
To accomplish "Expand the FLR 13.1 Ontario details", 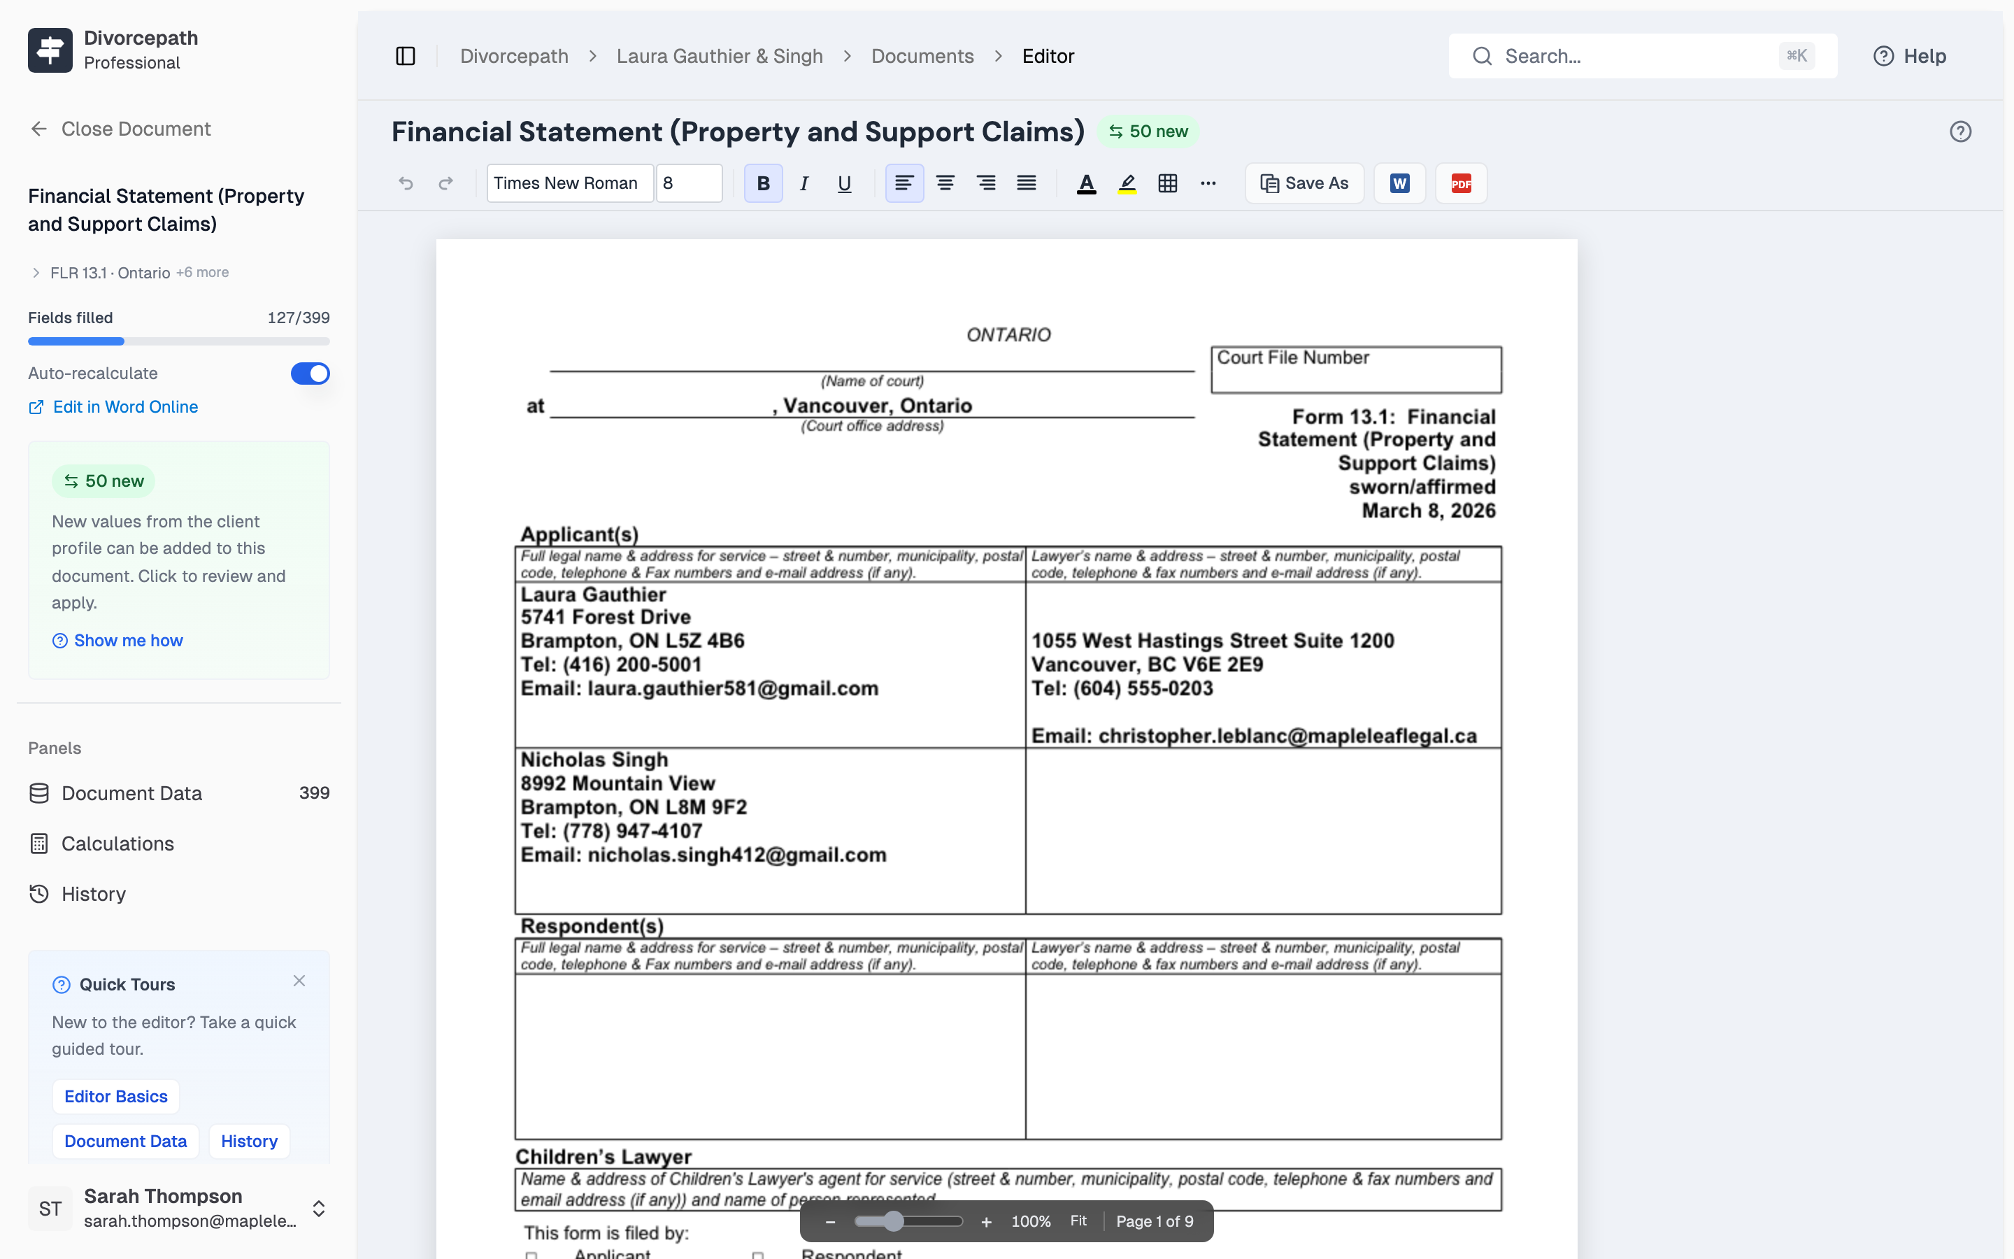I will pyautogui.click(x=36, y=272).
